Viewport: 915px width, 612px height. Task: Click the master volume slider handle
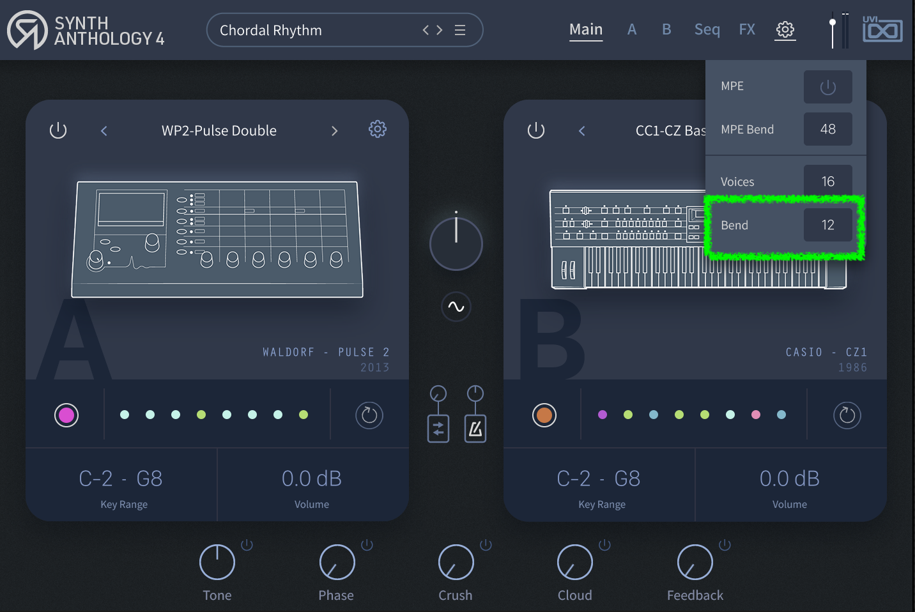pyautogui.click(x=832, y=23)
